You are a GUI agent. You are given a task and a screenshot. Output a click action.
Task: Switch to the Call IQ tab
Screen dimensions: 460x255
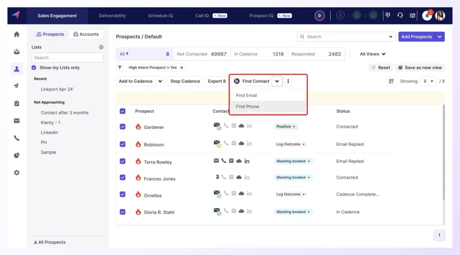coord(211,16)
